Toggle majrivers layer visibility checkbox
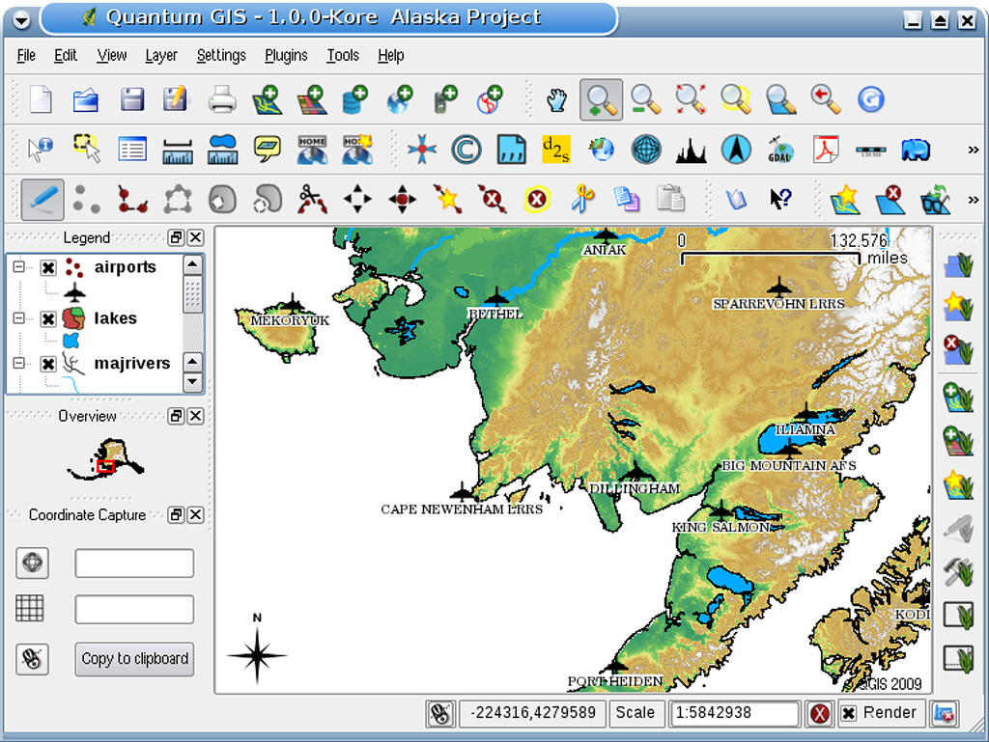The image size is (989, 742). pyautogui.click(x=48, y=364)
